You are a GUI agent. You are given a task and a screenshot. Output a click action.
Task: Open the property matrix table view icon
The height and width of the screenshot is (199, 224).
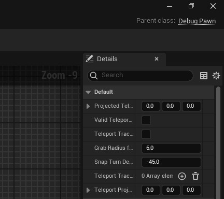pos(204,76)
